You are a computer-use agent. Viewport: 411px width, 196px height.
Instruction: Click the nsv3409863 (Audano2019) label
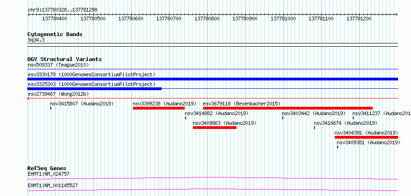pos(224,123)
